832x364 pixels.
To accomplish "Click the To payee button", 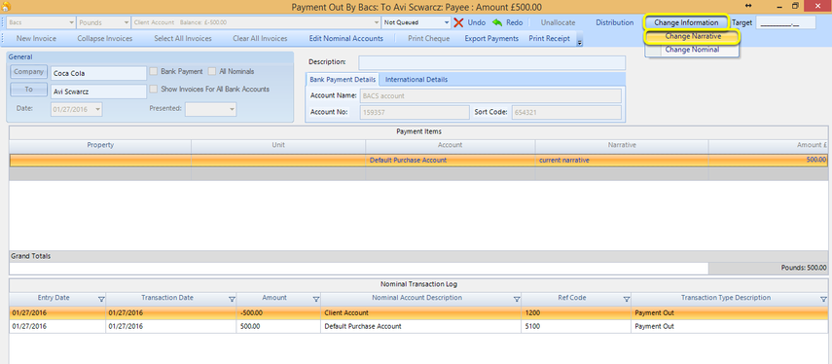I will [x=28, y=90].
